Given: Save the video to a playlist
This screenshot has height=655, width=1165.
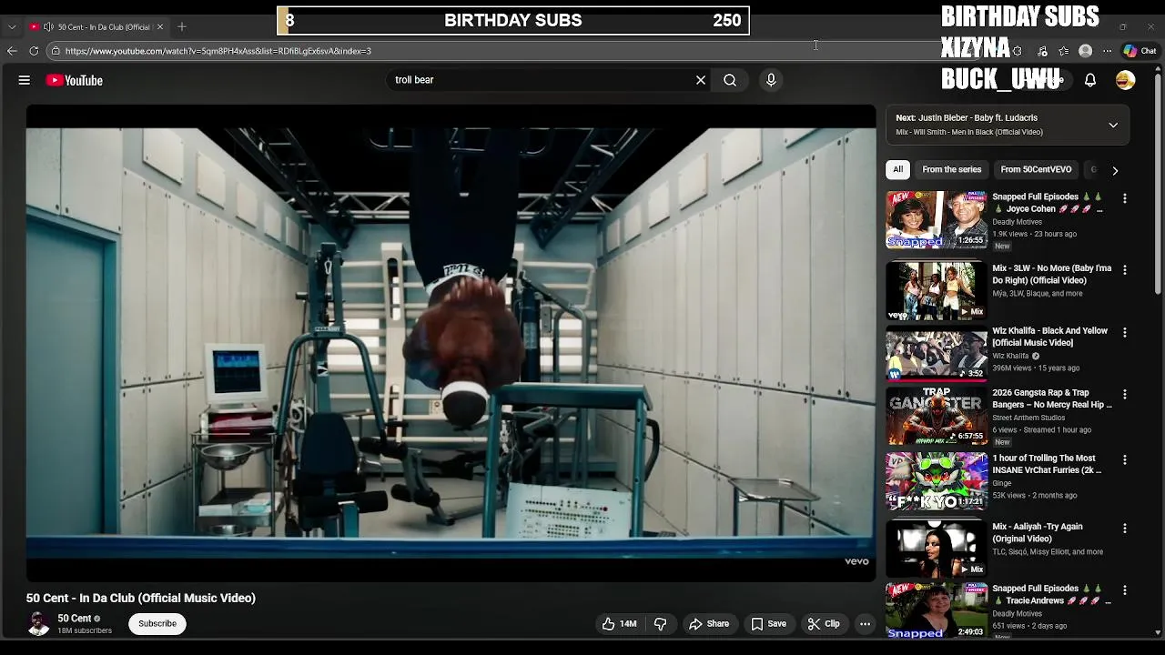Looking at the screenshot, I should [x=768, y=623].
